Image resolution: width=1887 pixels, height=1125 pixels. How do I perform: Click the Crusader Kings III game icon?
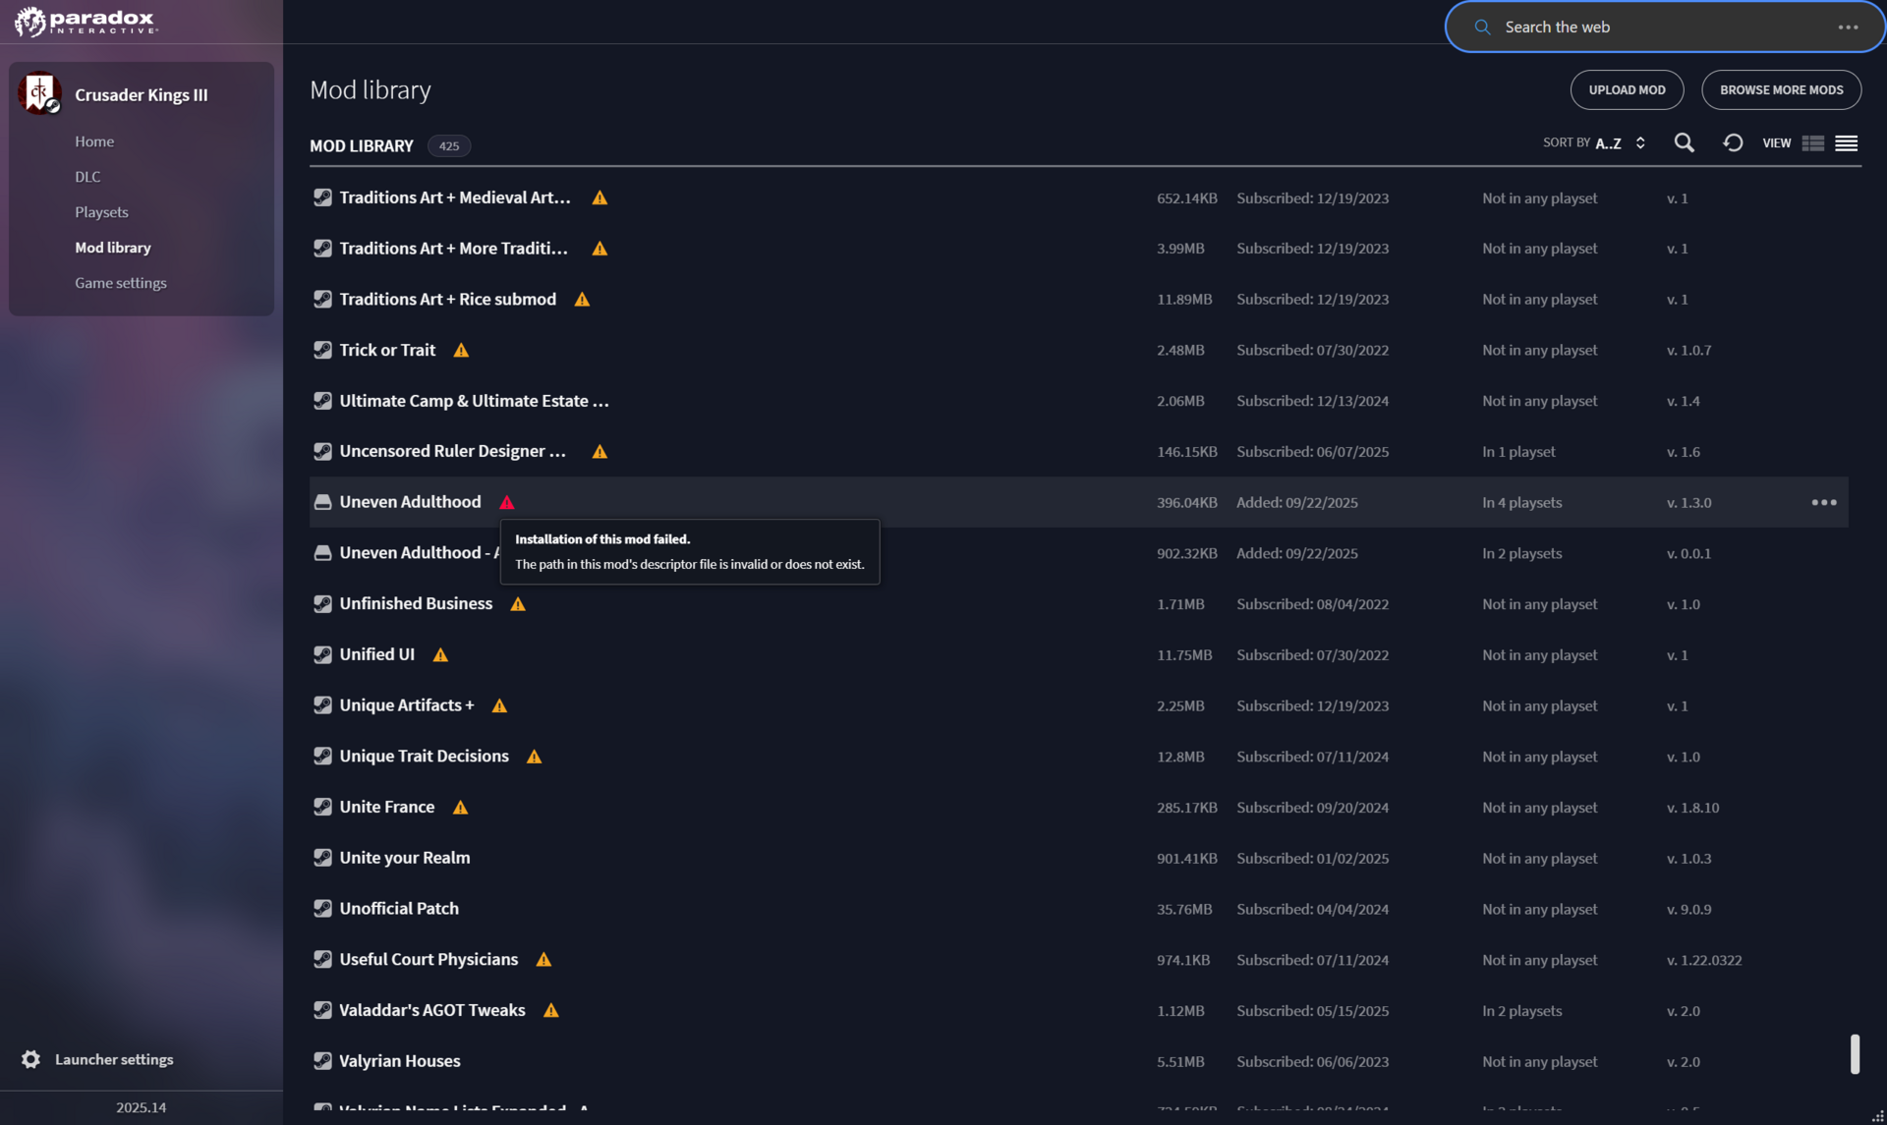point(39,93)
